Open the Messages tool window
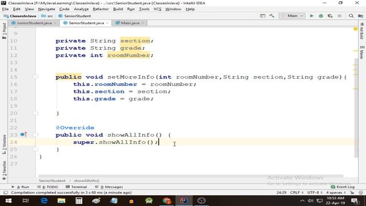Viewport: 366px width, 206px height. pyautogui.click(x=109, y=187)
